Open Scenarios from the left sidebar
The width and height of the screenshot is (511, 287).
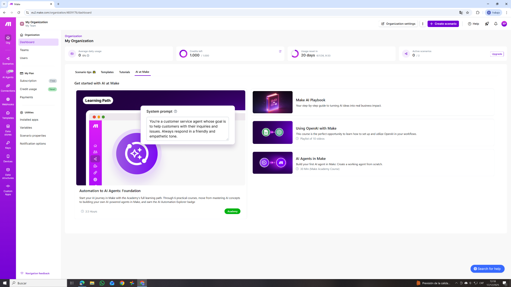[x=8, y=61]
